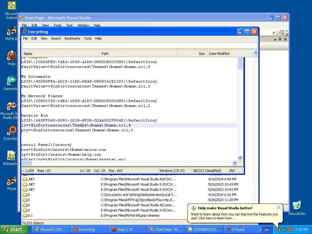Click the on-screen keyboard taskbar icon
312x234 pixels.
tap(267, 230)
